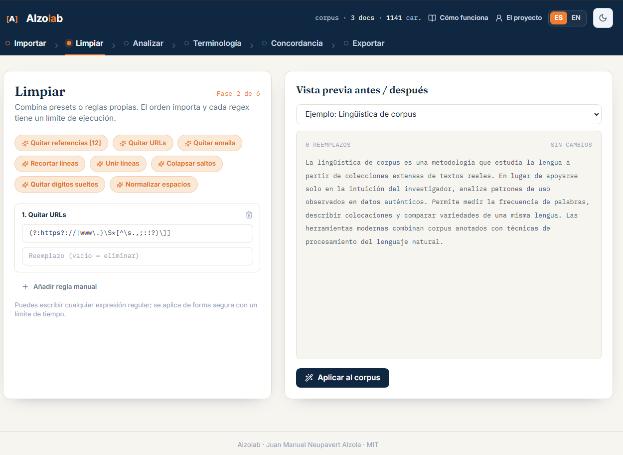This screenshot has width=623, height=455.
Task: Select the Limpiar step tab
Action: coord(85,43)
